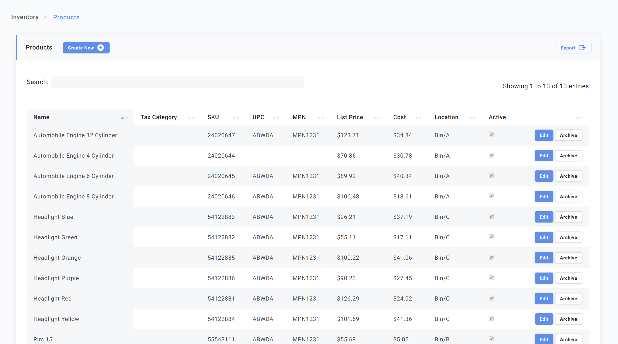Go to Inventory breadcrumb
The height and width of the screenshot is (344, 618).
pyautogui.click(x=25, y=17)
